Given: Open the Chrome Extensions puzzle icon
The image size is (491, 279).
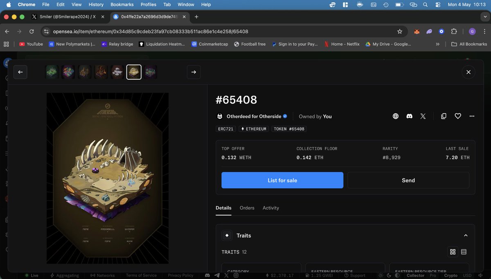Looking at the screenshot, I should point(454,32).
